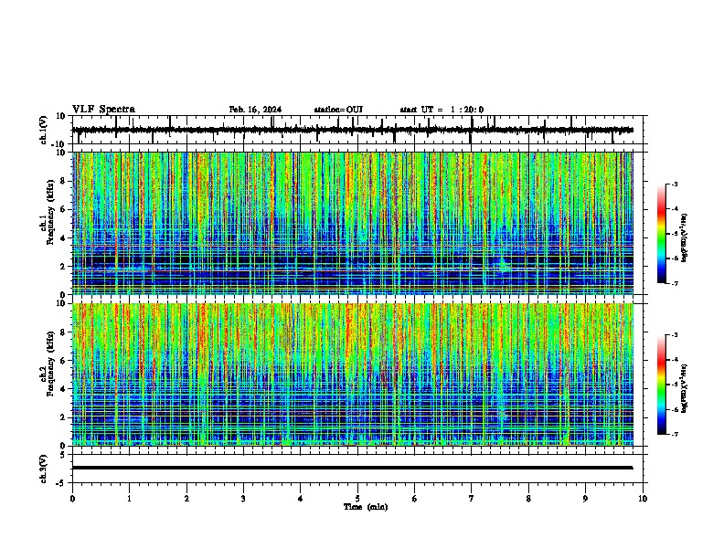Click time axis tick label 0

tap(72, 499)
